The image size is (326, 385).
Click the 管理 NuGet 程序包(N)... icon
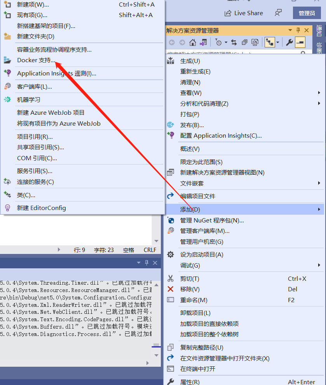[x=171, y=220]
